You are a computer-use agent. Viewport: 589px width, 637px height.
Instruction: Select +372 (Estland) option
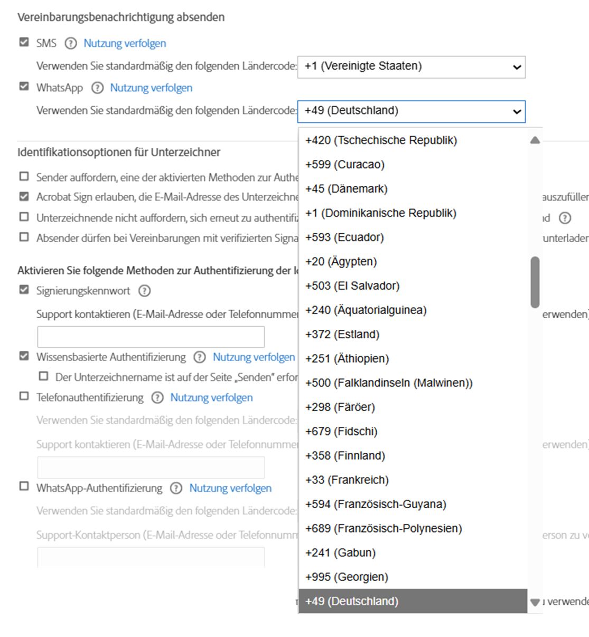(x=413, y=335)
